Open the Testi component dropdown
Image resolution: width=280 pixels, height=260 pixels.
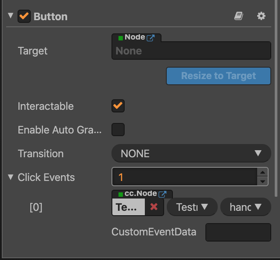click(192, 207)
